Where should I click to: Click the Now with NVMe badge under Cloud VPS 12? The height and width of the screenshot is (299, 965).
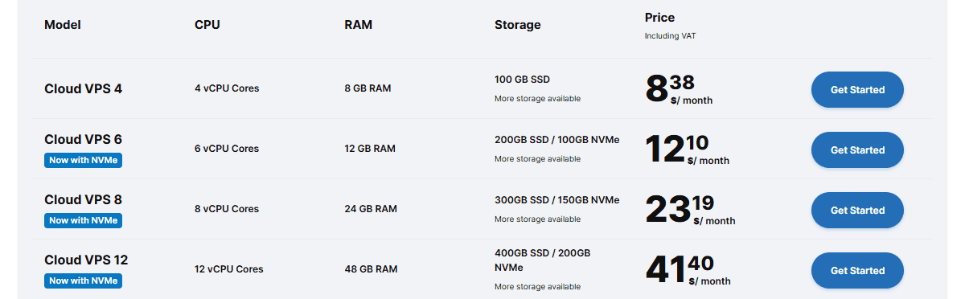[83, 281]
